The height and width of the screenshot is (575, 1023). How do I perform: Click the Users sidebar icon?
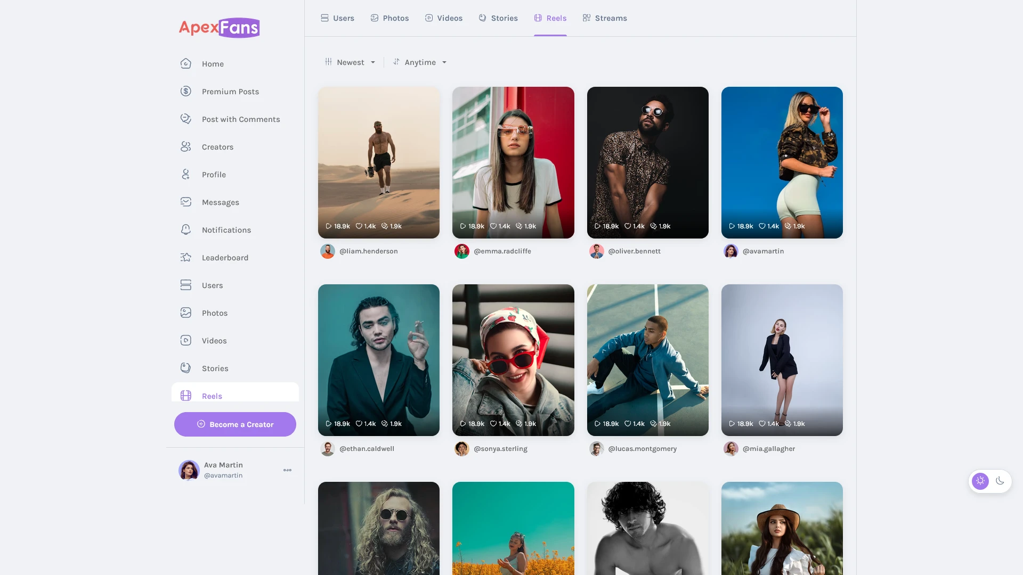[x=185, y=285]
